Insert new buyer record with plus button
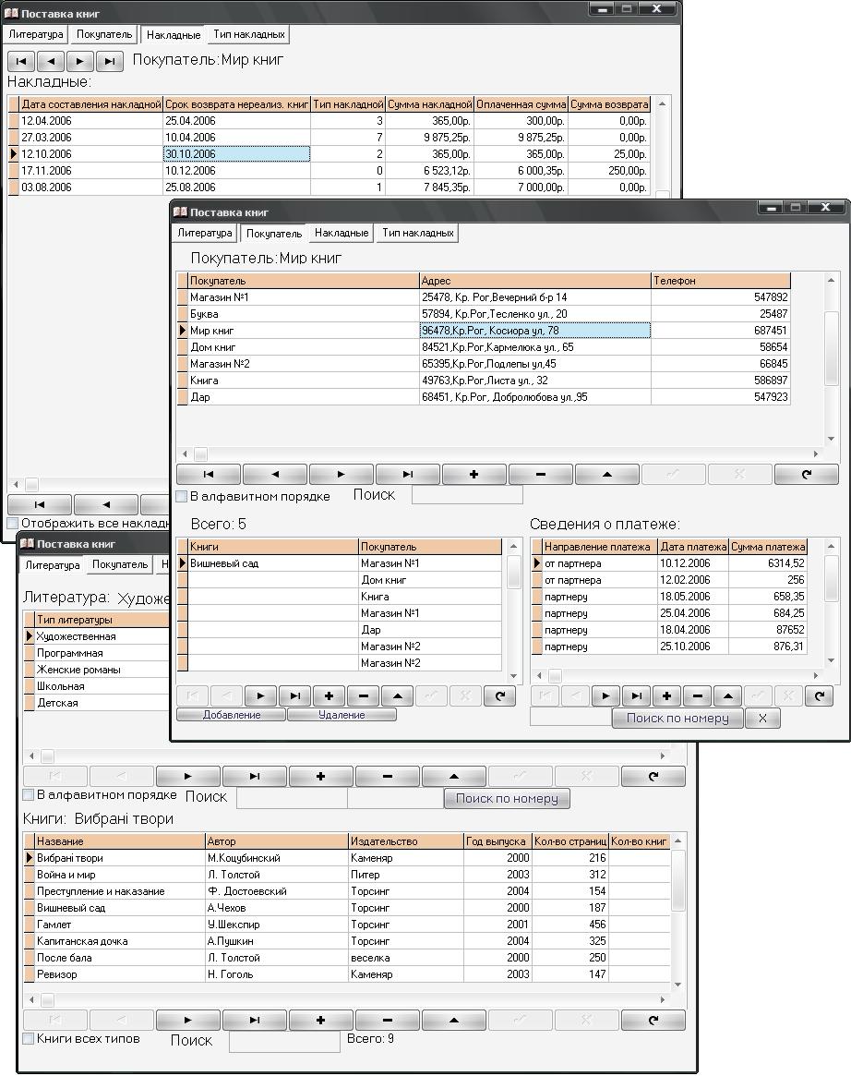The image size is (851, 1076). [473, 474]
